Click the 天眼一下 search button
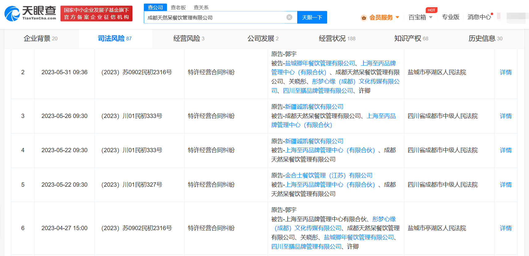 (x=312, y=17)
